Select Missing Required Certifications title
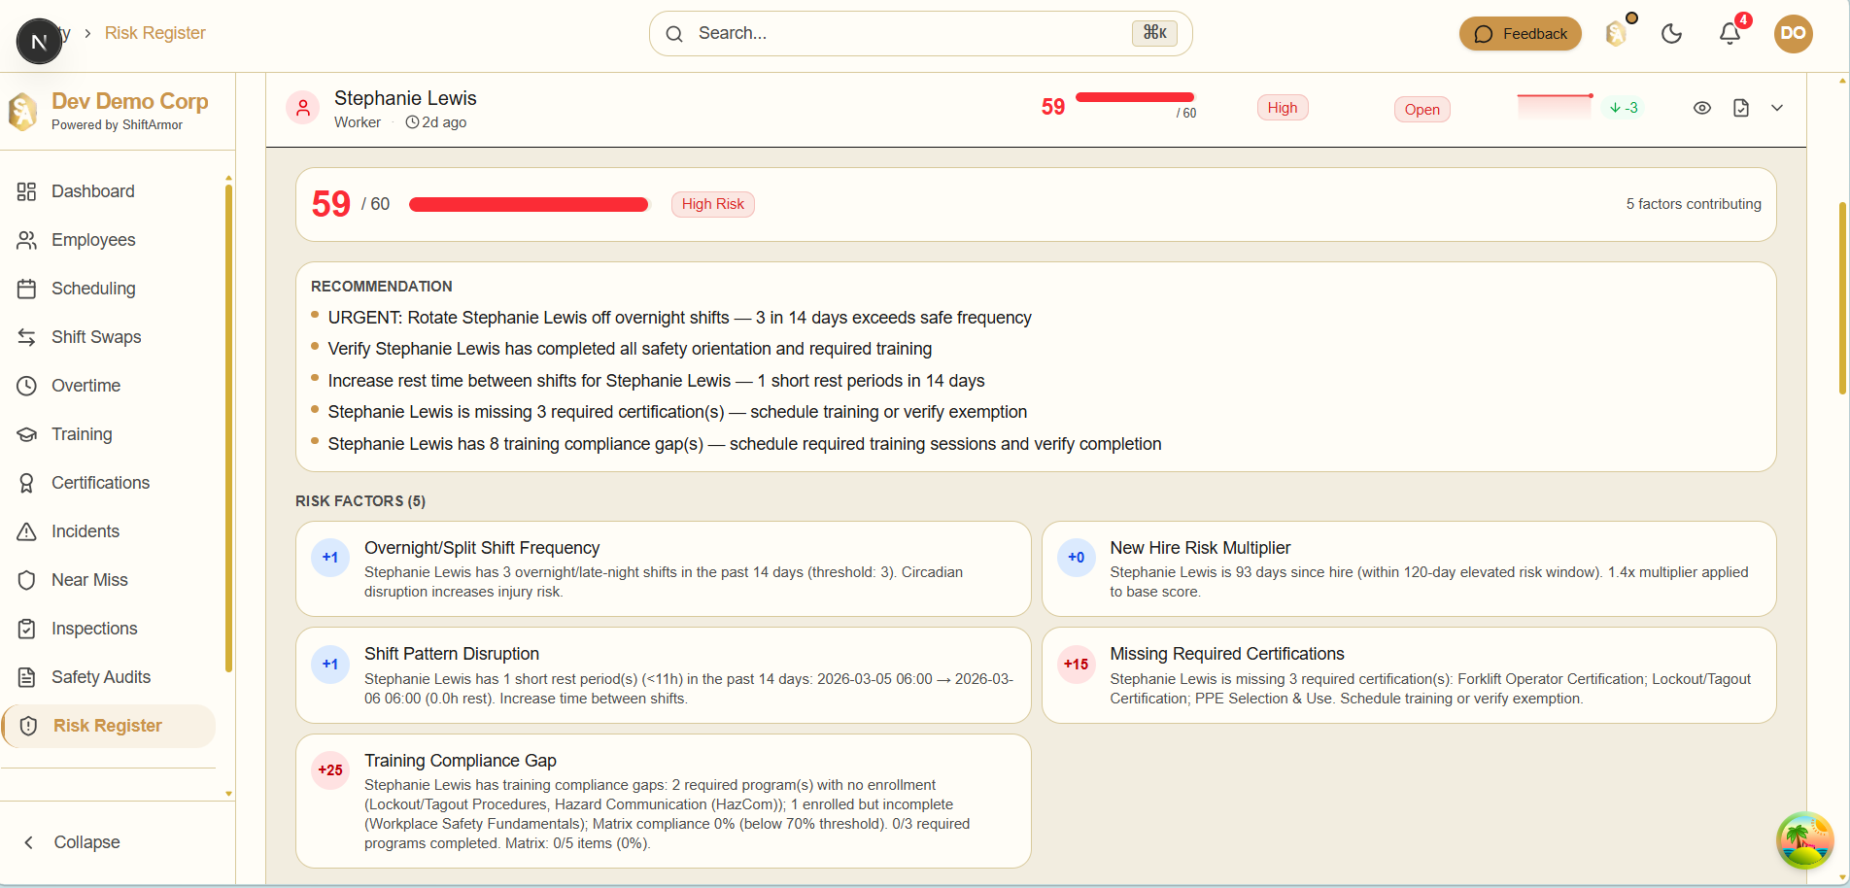Screen dimensions: 1850x888 click(x=1227, y=654)
